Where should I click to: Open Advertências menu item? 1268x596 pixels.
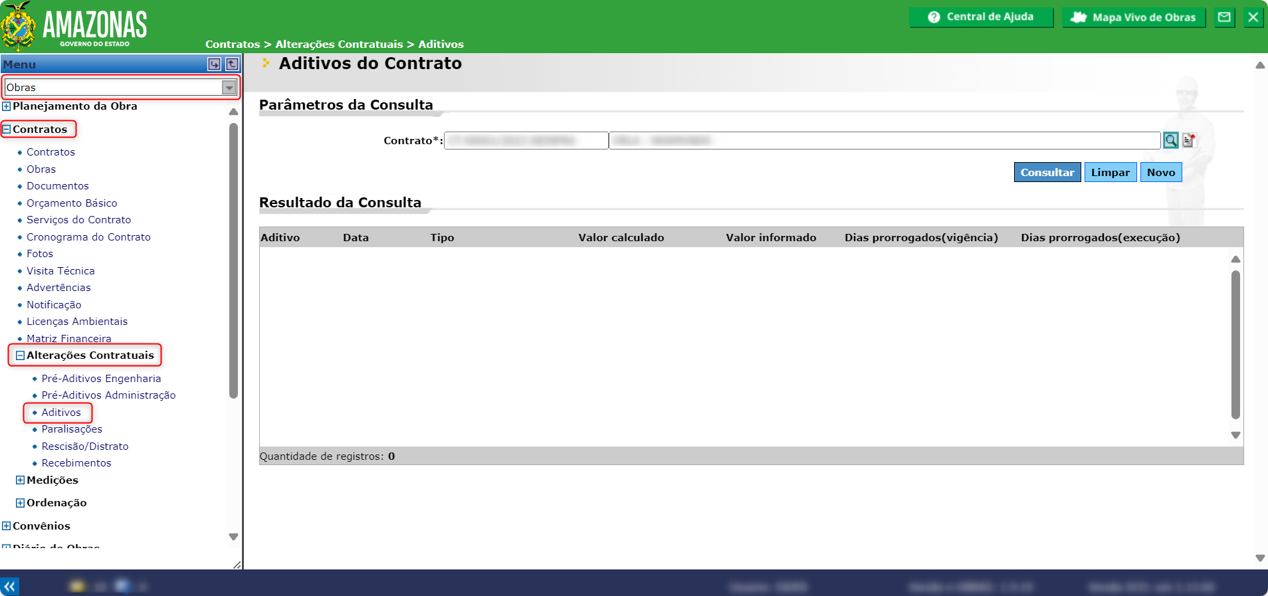coord(58,288)
